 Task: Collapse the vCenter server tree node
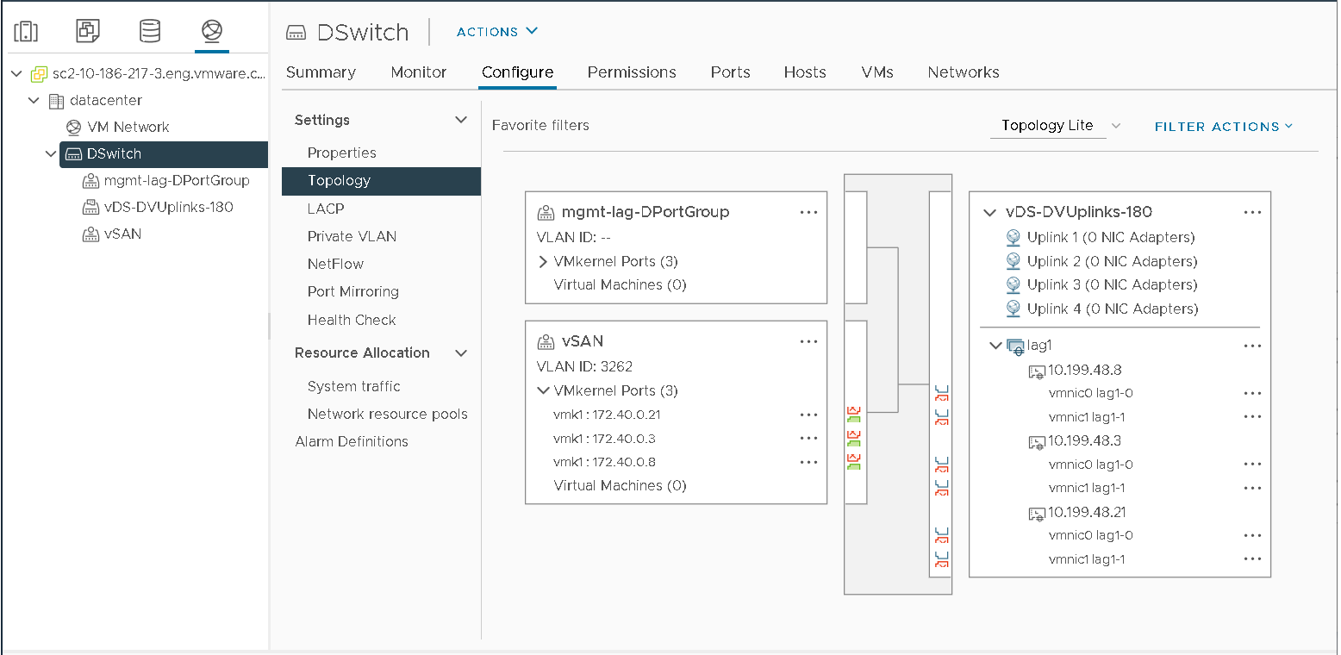[16, 74]
